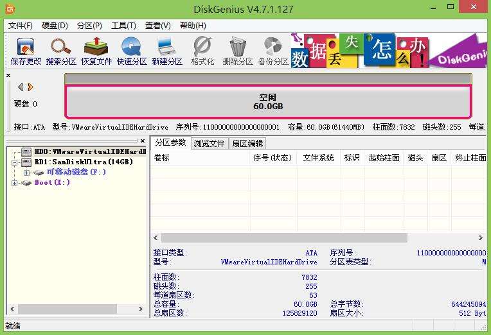Click the 就绪 status bar text
This screenshot has height=335, width=491.
(13, 326)
